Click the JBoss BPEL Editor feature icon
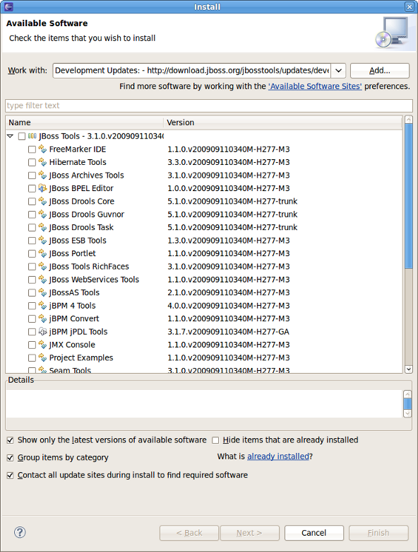The width and height of the screenshot is (418, 552). (42, 188)
